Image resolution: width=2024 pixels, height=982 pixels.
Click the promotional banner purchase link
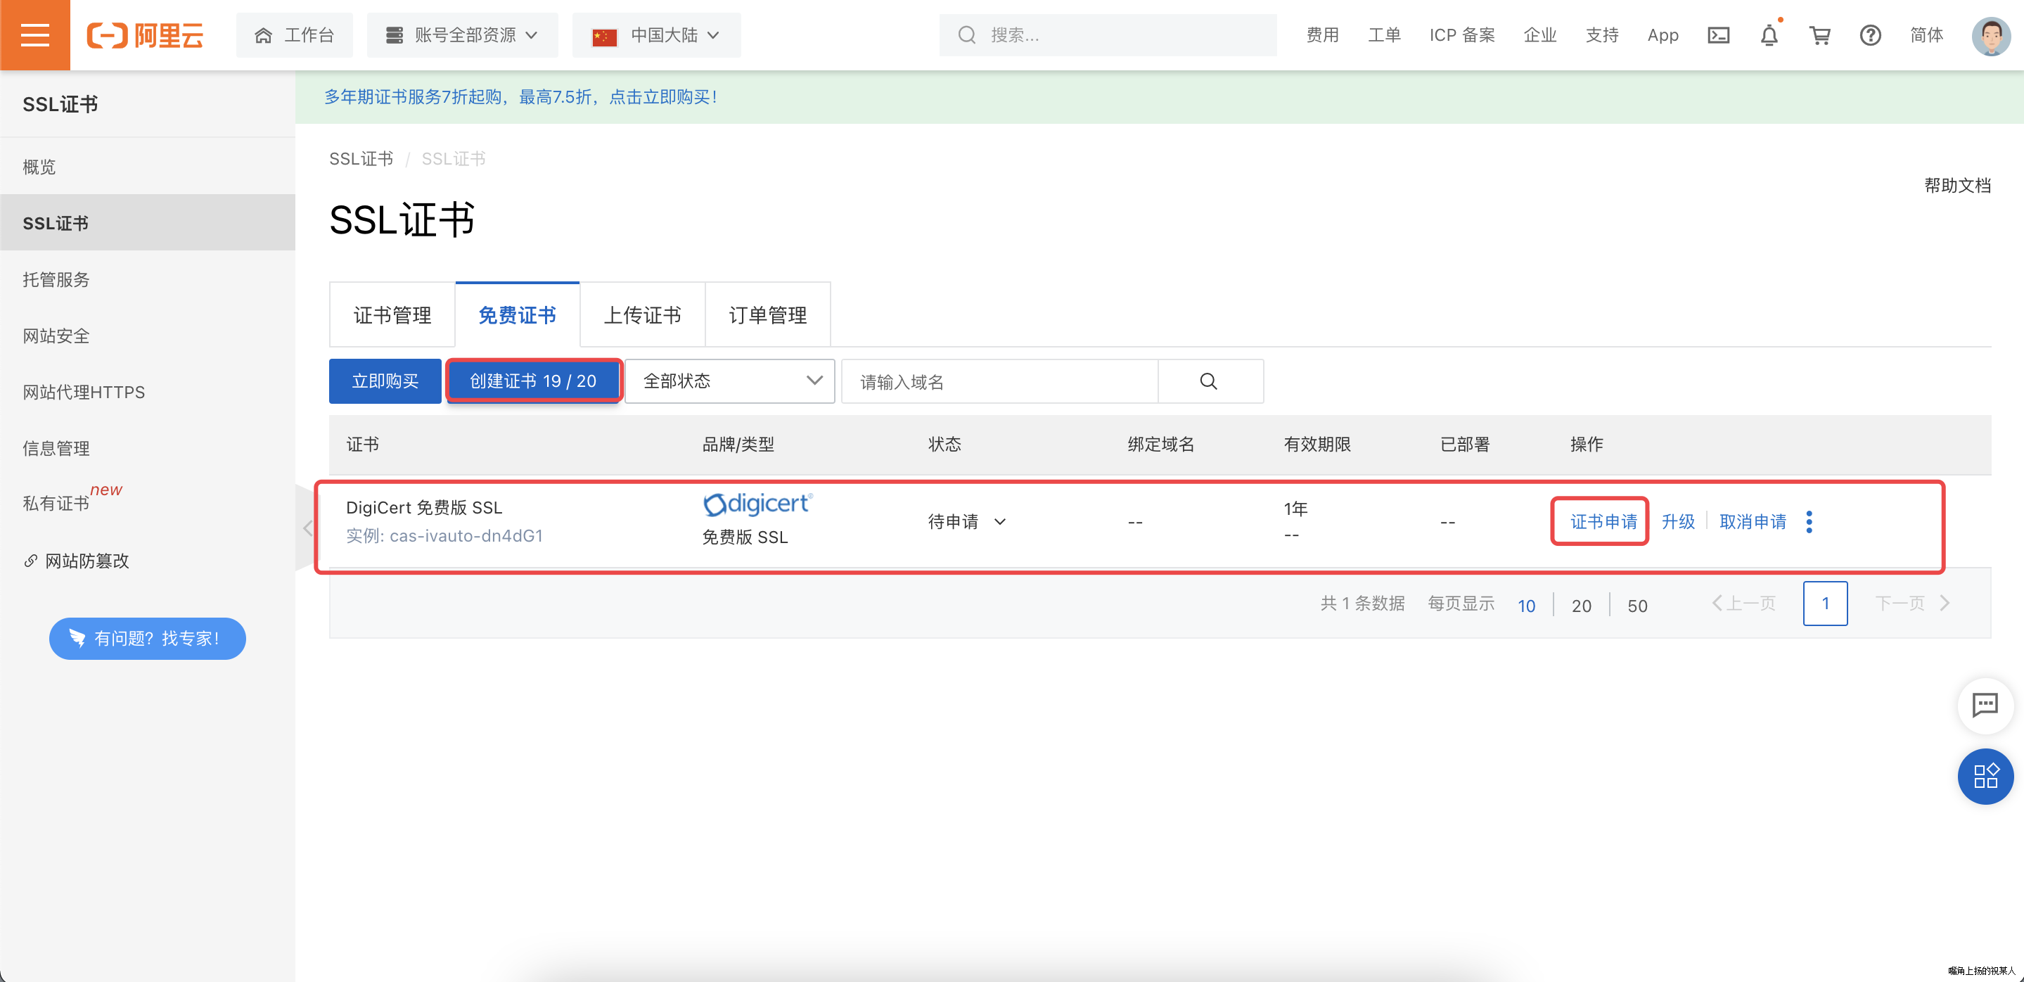click(520, 96)
